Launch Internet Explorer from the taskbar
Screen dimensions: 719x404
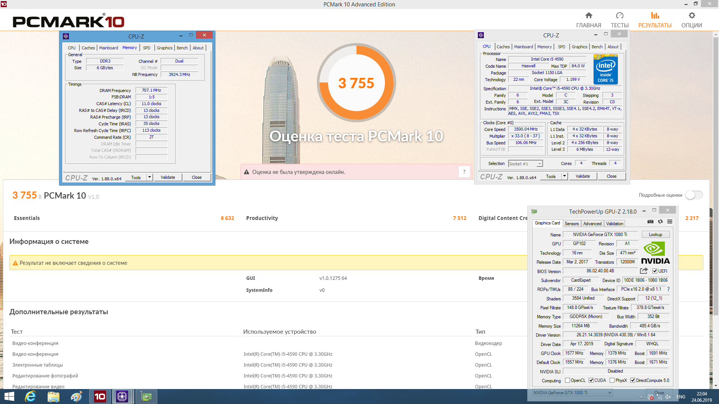(30, 397)
